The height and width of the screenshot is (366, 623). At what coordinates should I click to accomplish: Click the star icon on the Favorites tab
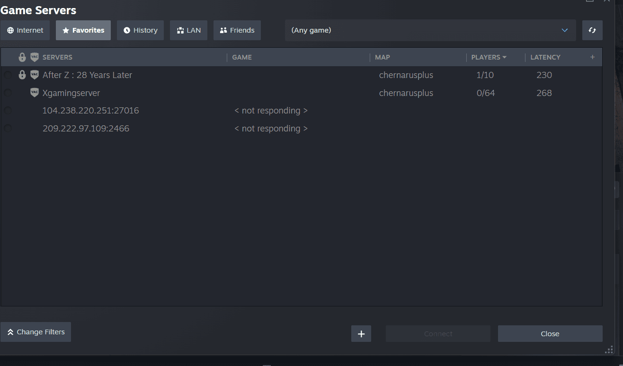point(65,30)
